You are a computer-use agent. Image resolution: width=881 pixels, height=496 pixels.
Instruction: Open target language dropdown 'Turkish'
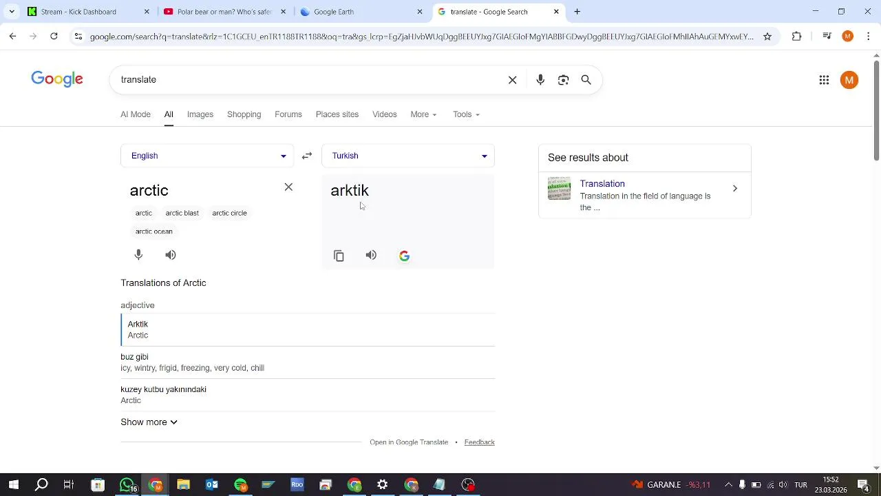408,156
